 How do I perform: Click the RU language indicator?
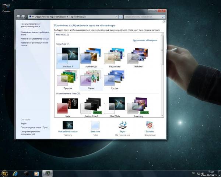[x=193, y=173]
